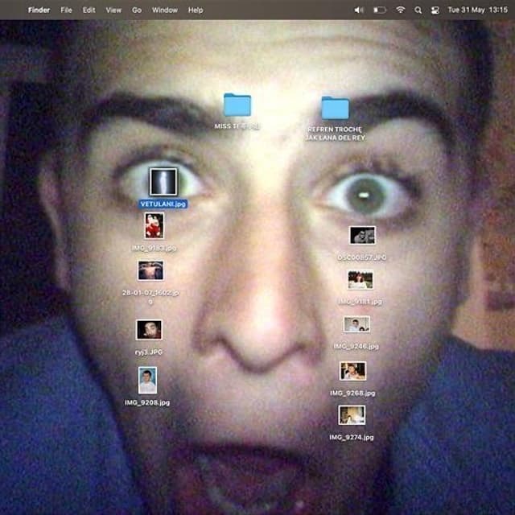This screenshot has height=515, width=515.
Task: Open Control Center from menu bar
Action: click(435, 10)
